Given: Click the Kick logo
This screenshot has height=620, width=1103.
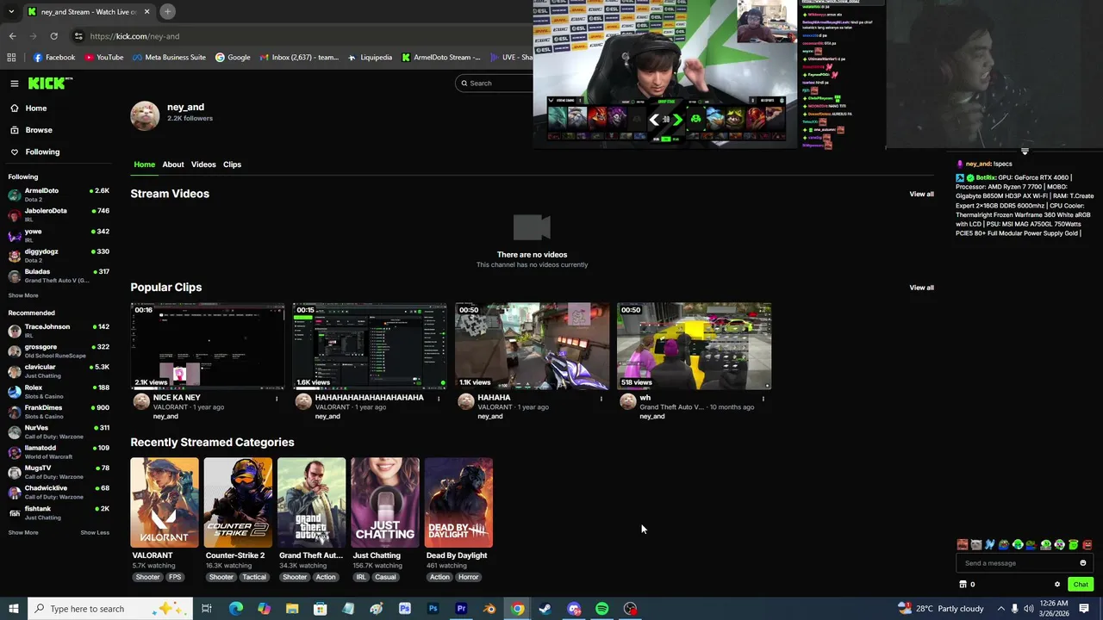Looking at the screenshot, I should (50, 84).
